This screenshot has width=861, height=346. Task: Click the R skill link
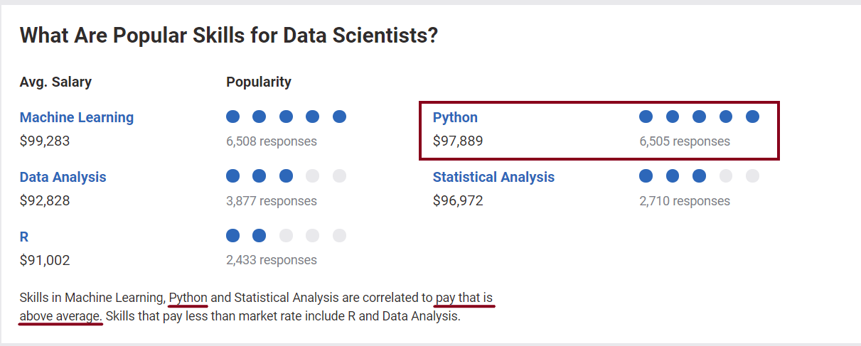24,237
